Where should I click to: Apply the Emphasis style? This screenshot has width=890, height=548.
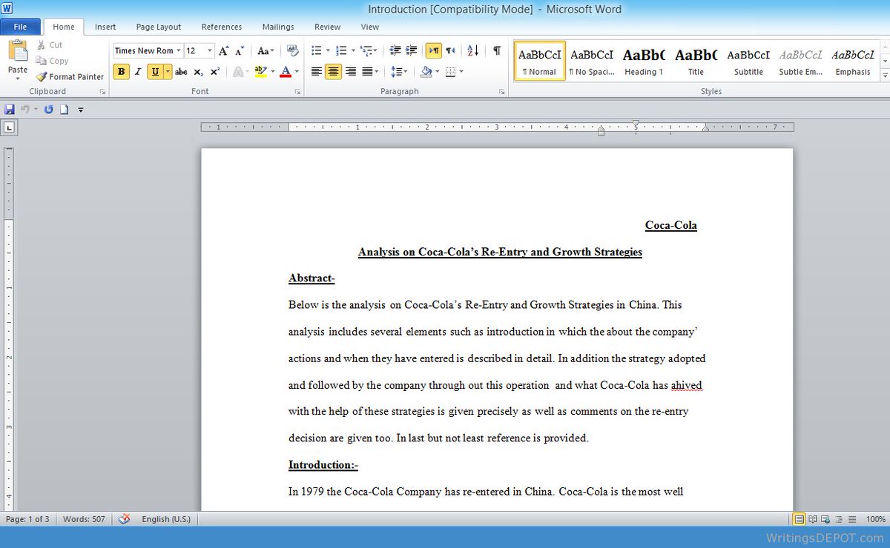(853, 61)
